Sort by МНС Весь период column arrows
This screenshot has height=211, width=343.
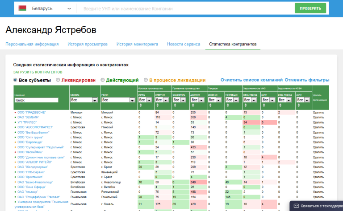(246, 105)
